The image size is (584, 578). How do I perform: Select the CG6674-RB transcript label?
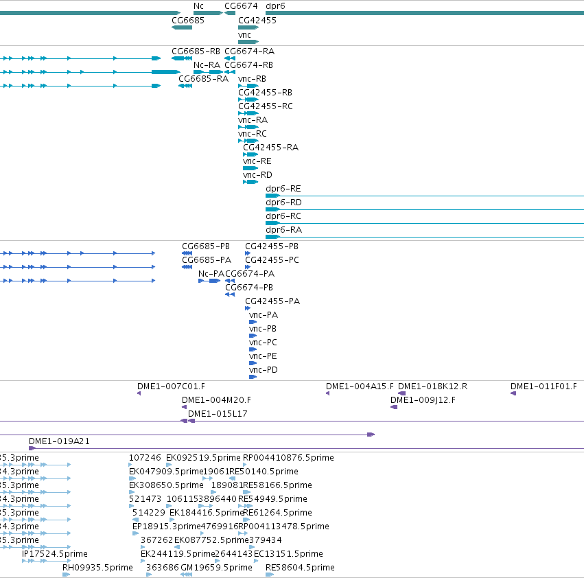pyautogui.click(x=249, y=65)
